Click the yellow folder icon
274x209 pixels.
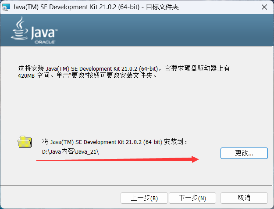coord(25,142)
